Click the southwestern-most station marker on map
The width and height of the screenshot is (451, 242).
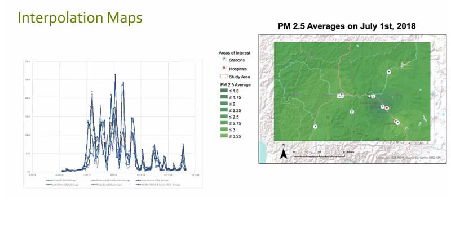315,127
